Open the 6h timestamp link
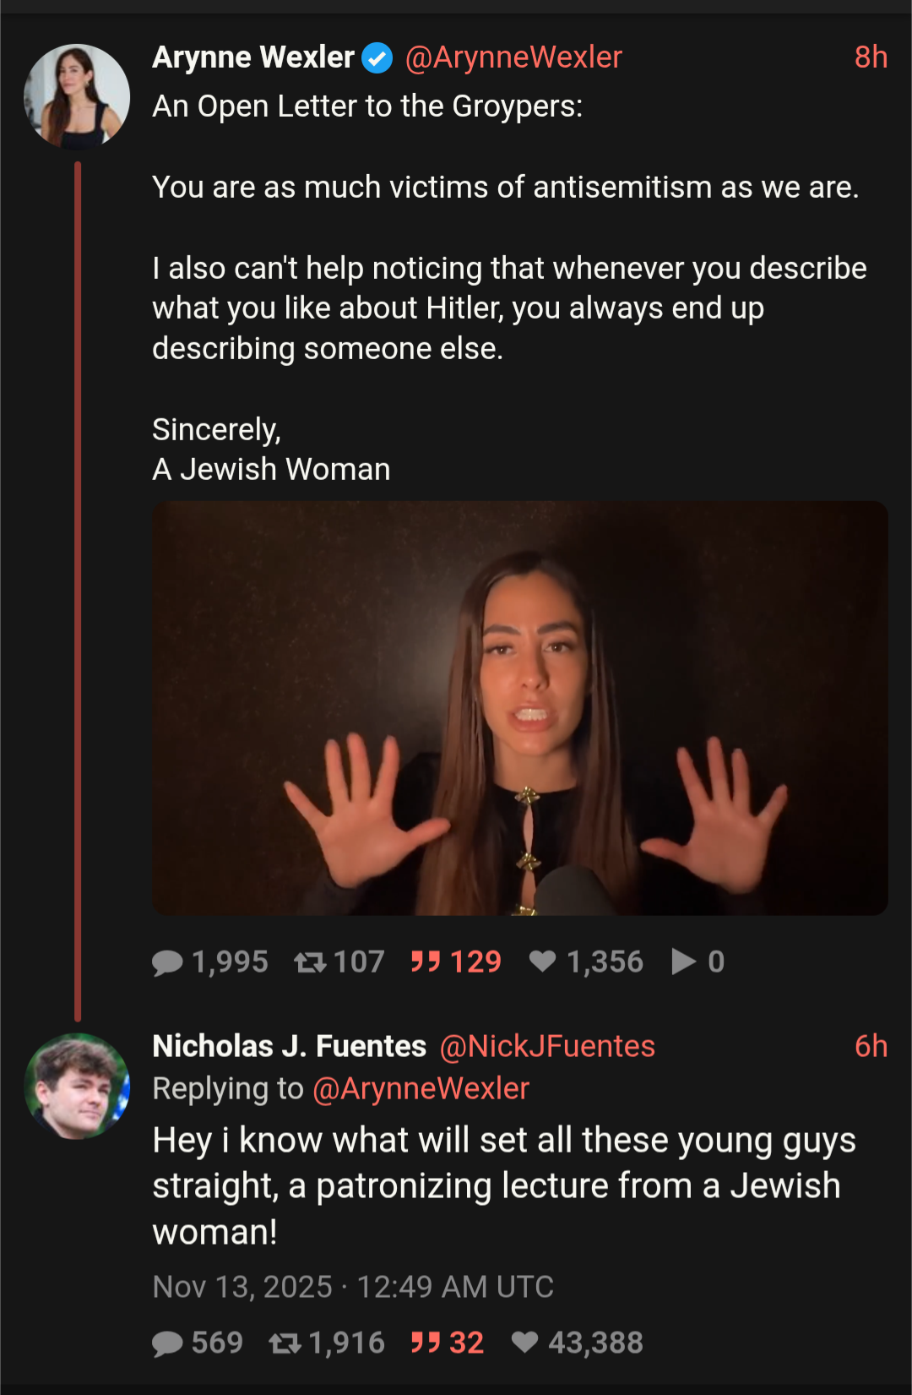 pyautogui.click(x=871, y=1047)
